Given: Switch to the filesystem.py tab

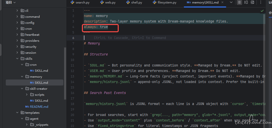Looking at the screenshot, I should tap(167, 2).
